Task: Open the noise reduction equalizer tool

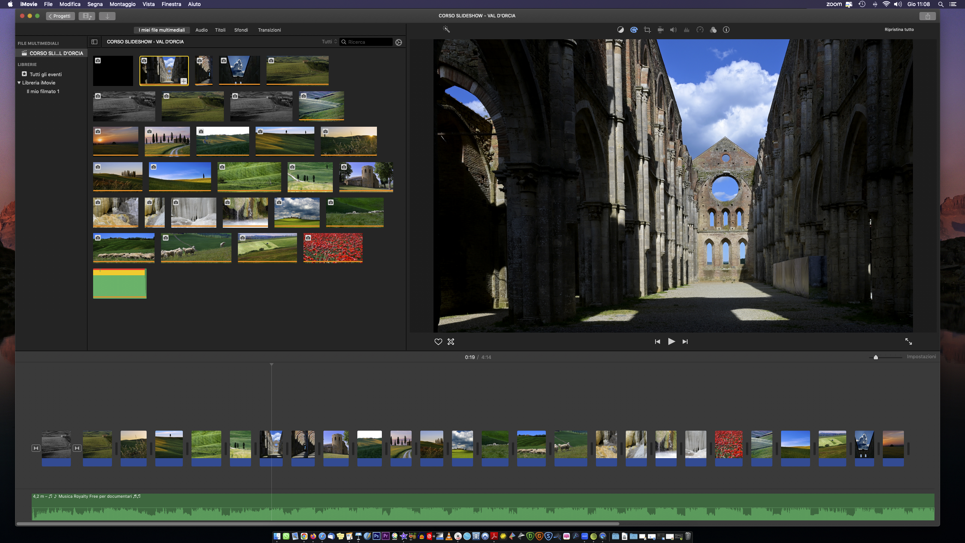Action: (x=686, y=30)
